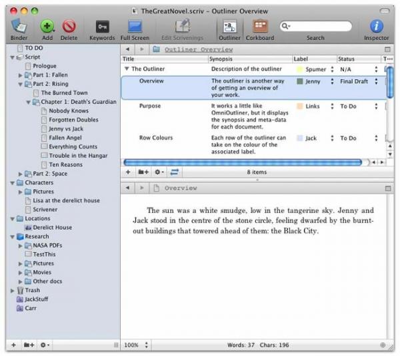Open the Keywords panel icon
This screenshot has width=400, height=356.
pos(102,27)
